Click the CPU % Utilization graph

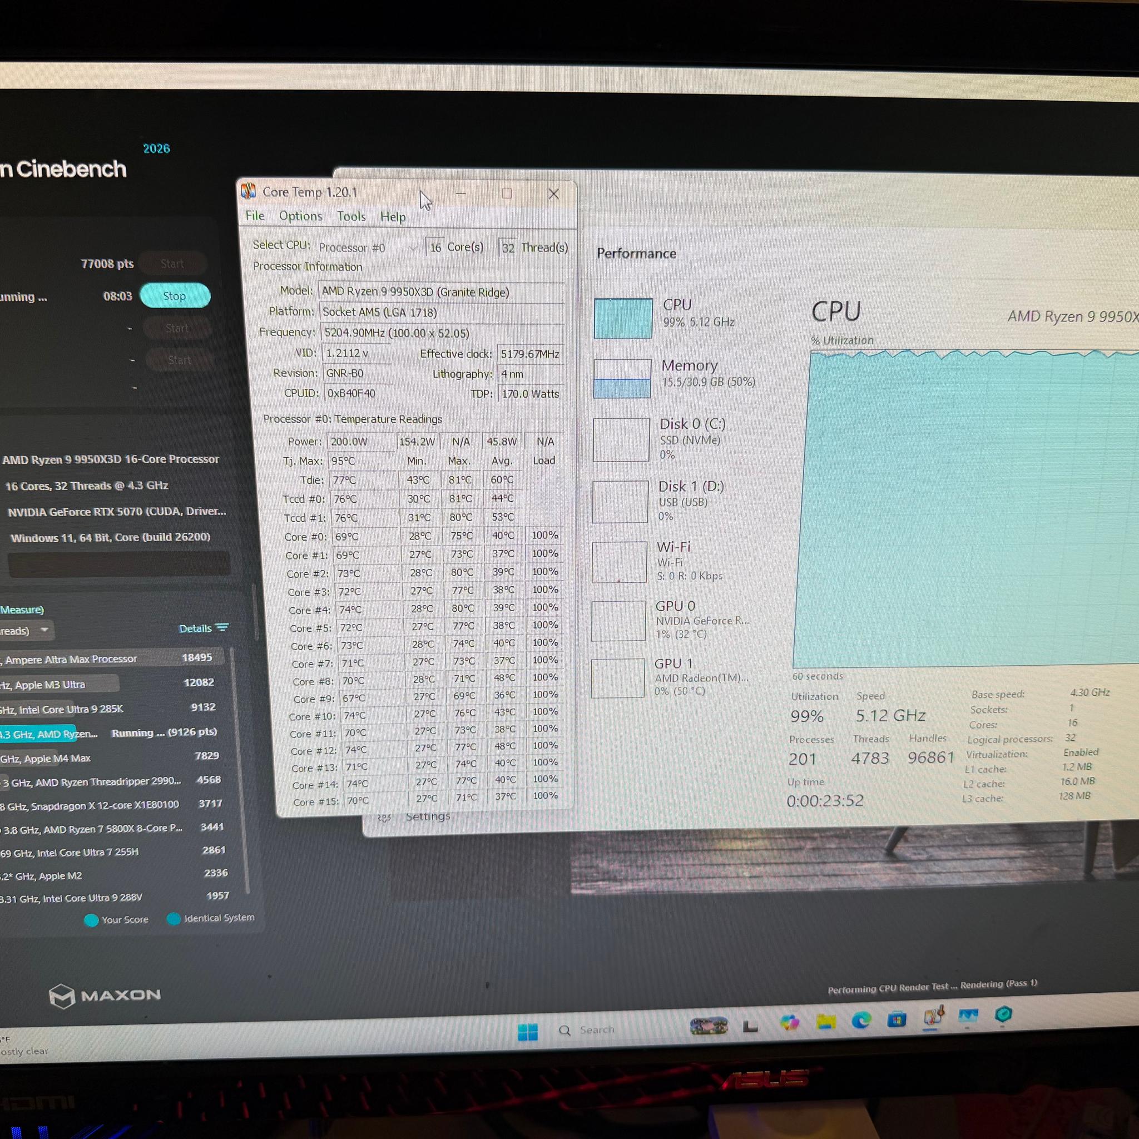[x=967, y=509]
